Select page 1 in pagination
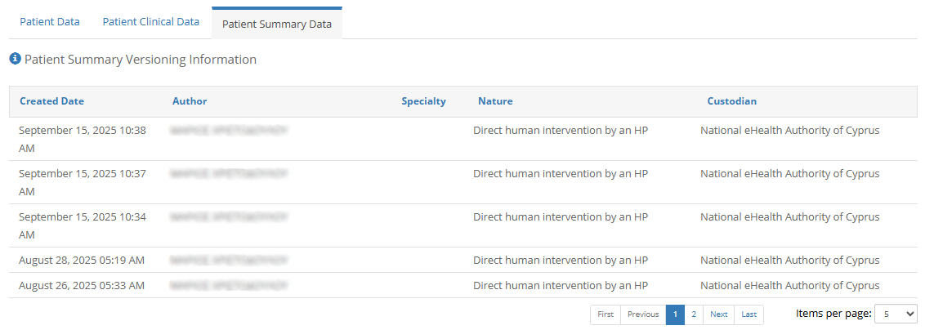 point(675,314)
